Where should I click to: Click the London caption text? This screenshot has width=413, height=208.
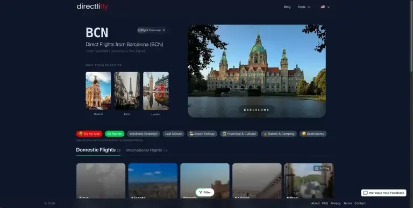[x=155, y=114]
